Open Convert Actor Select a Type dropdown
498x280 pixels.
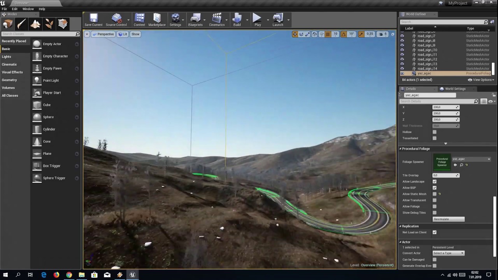449,253
